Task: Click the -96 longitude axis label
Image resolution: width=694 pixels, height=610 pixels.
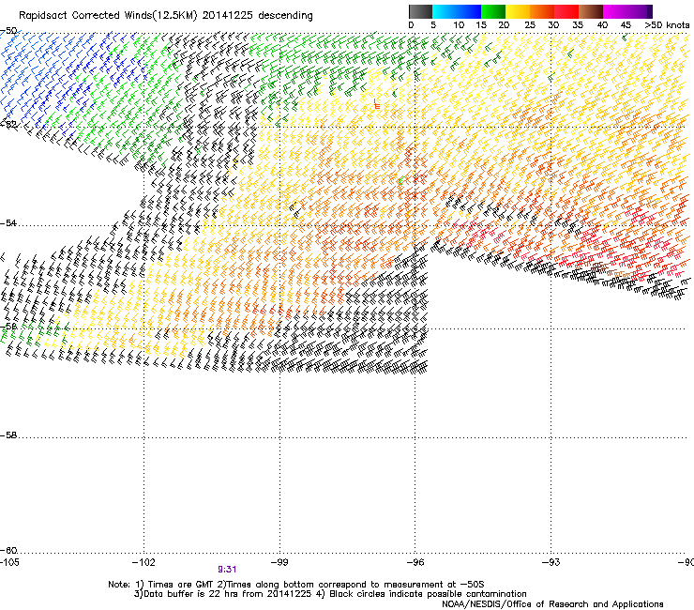Action: click(x=415, y=562)
